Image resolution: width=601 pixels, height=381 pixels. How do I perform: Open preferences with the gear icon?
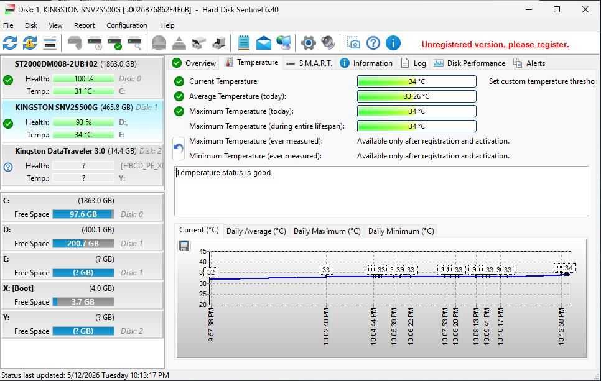(x=309, y=43)
